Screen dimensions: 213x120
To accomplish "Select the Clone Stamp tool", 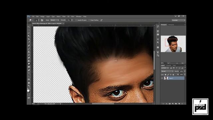I will [x=29, y=52].
